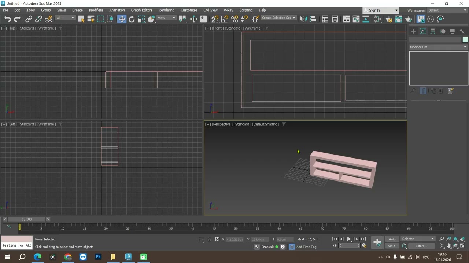Screen dimensions: 469x263
Task: Click the object name input field
Action: click(x=435, y=40)
